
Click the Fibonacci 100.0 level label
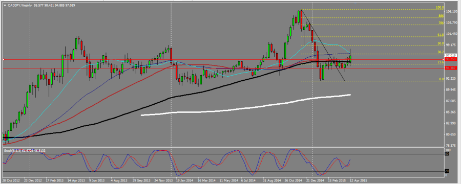point(439,7)
